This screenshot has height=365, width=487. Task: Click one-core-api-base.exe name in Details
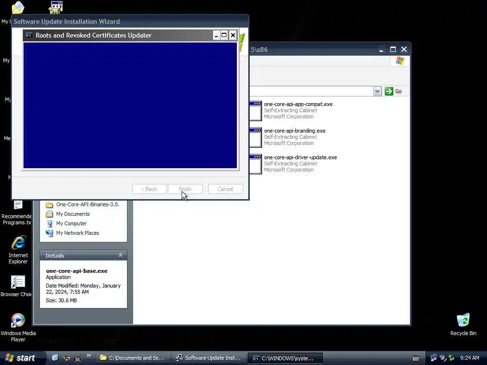click(x=77, y=271)
